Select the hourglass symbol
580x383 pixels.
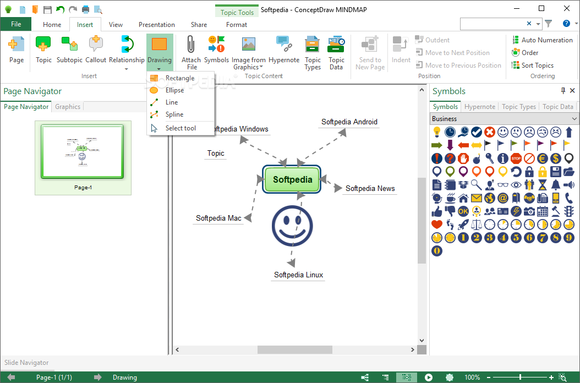coord(542,185)
